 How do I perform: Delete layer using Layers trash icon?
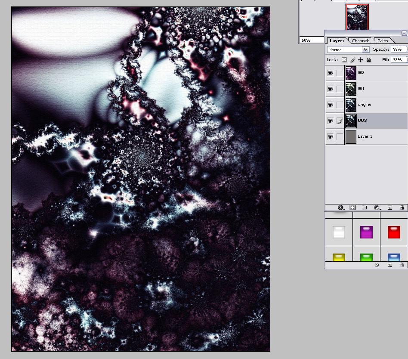402,207
